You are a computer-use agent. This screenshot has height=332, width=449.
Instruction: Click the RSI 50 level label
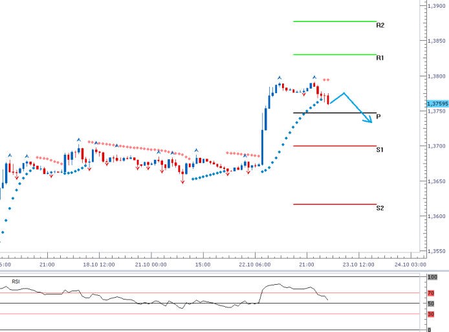(431, 304)
